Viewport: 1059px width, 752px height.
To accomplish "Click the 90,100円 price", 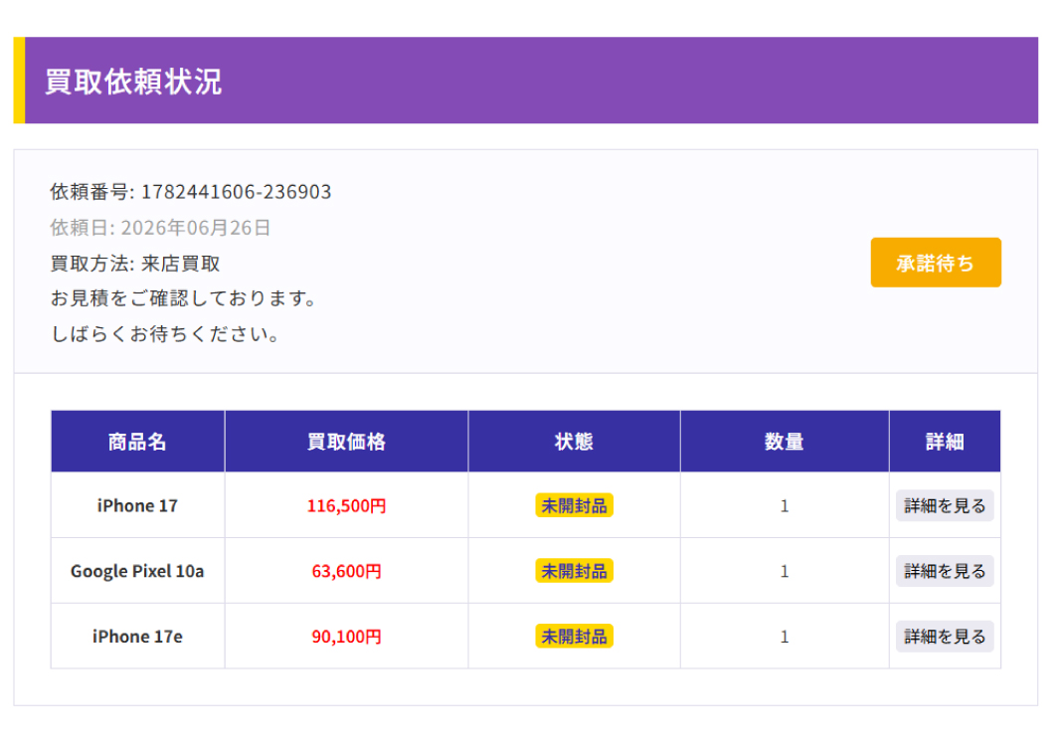I will tap(346, 636).
